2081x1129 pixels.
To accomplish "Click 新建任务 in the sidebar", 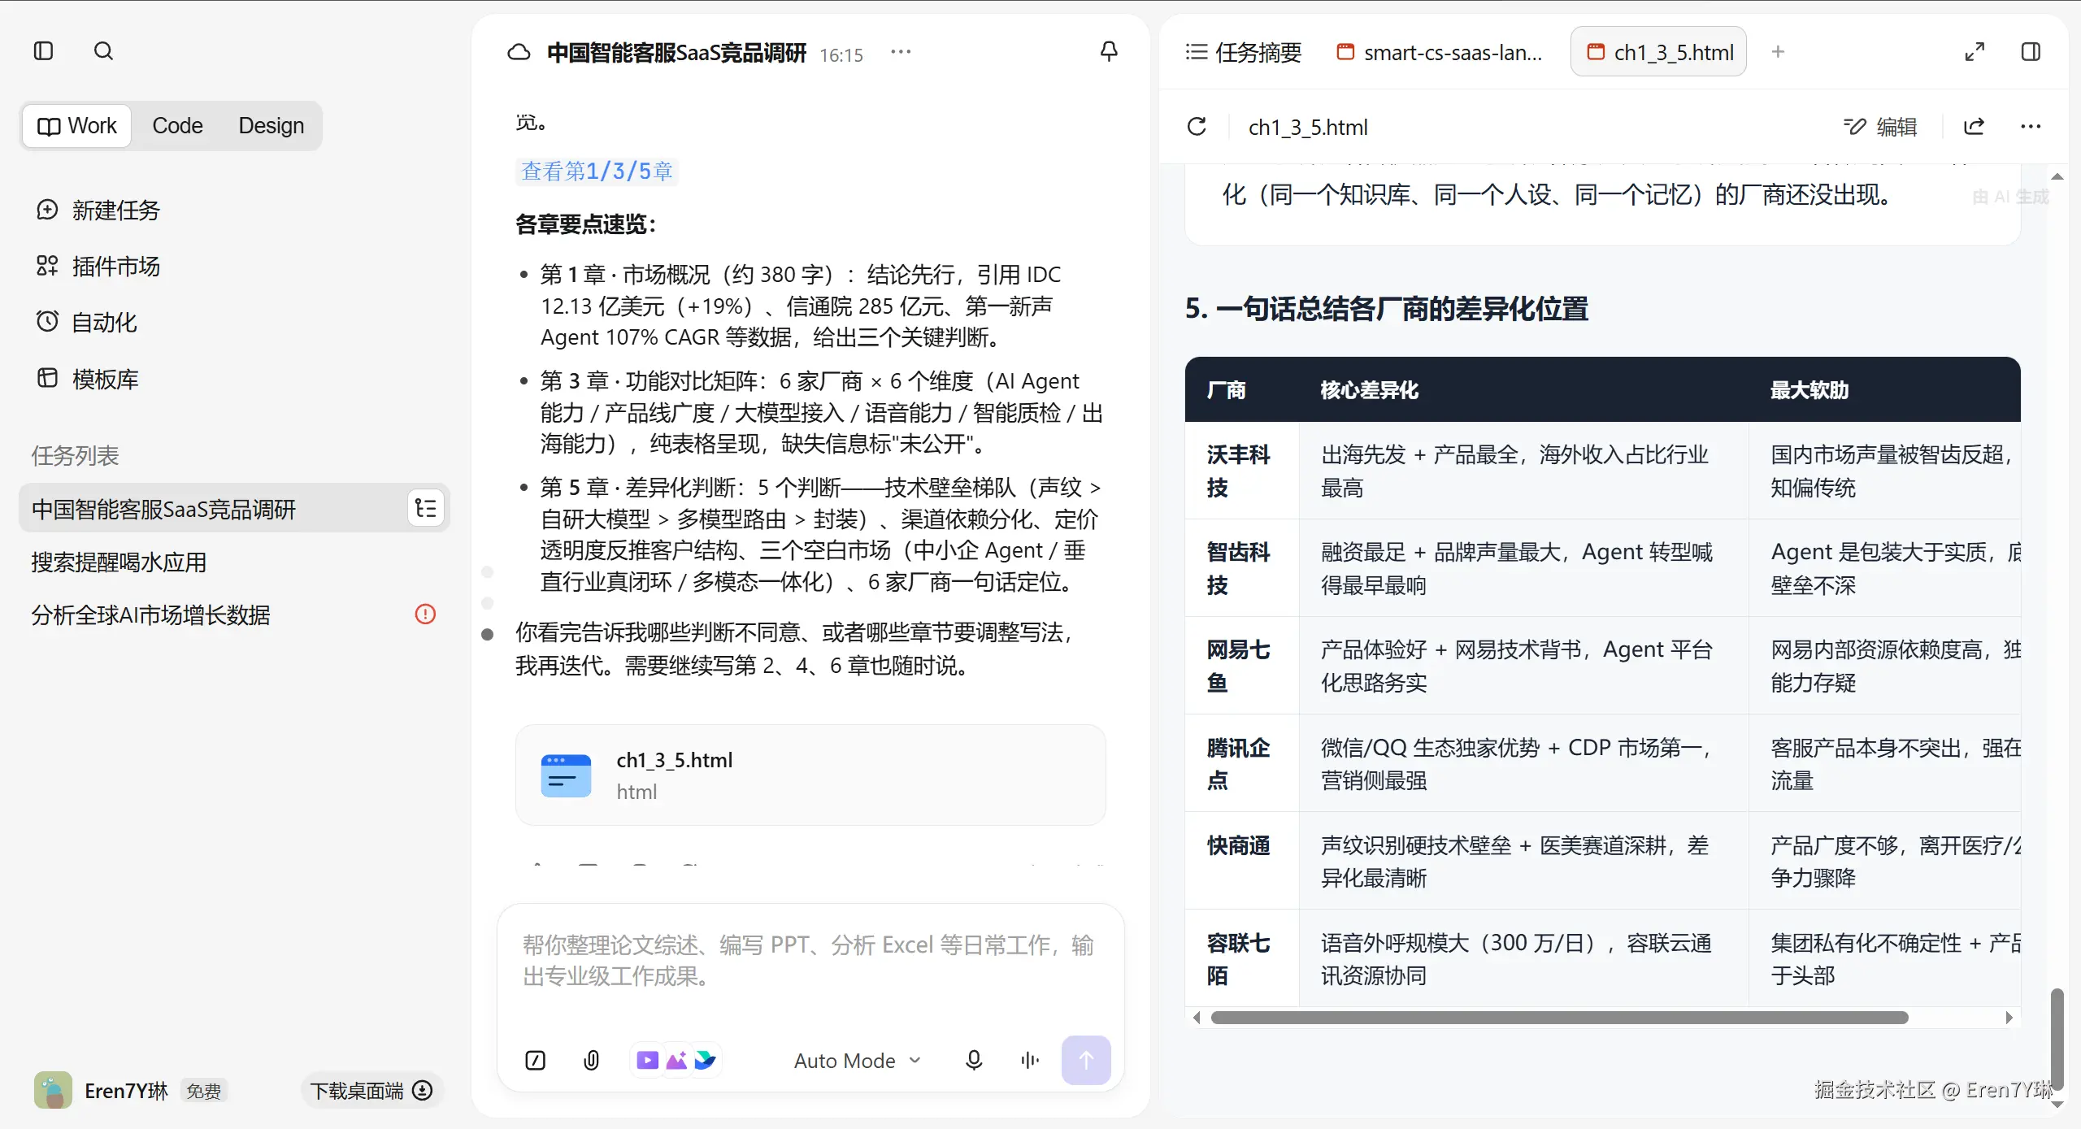I will click(x=98, y=210).
